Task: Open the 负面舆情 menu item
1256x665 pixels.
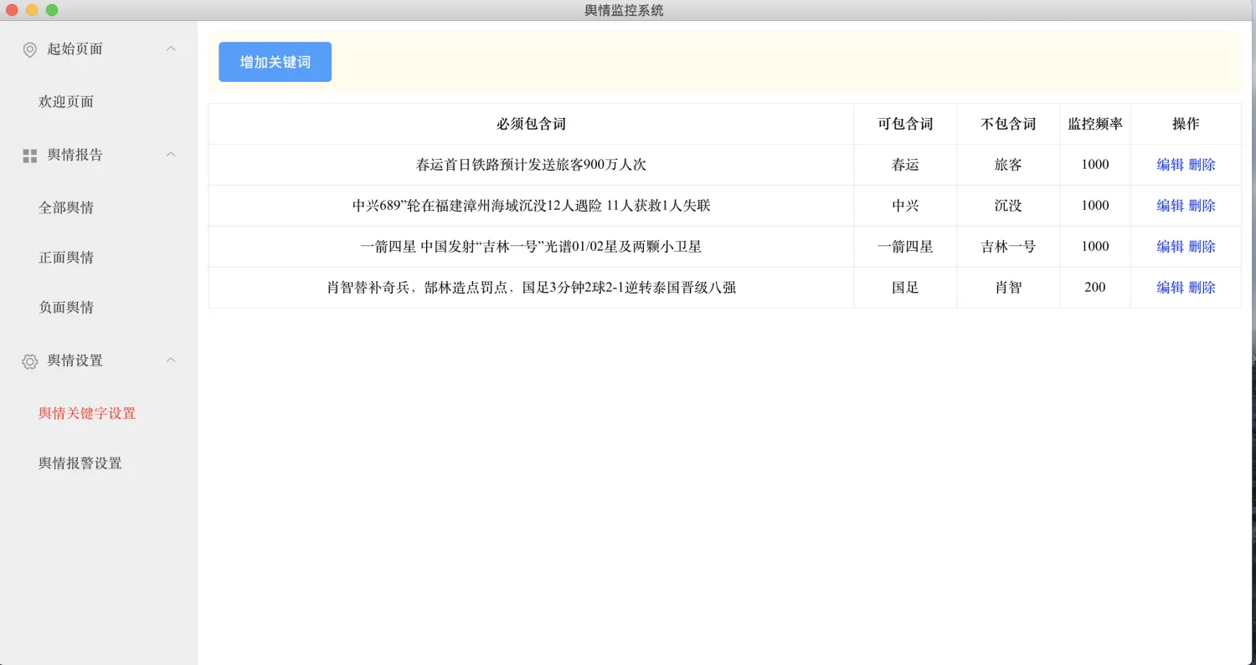Action: click(x=66, y=308)
